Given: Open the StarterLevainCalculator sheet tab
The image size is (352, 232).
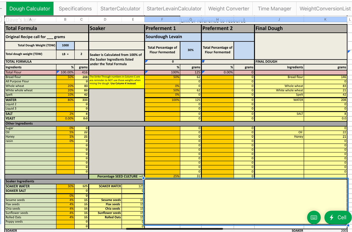Looking at the screenshot, I should [x=174, y=9].
